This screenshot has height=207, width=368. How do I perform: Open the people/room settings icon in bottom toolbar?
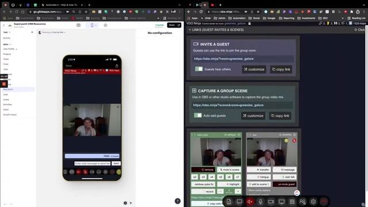pyautogui.click(x=302, y=202)
